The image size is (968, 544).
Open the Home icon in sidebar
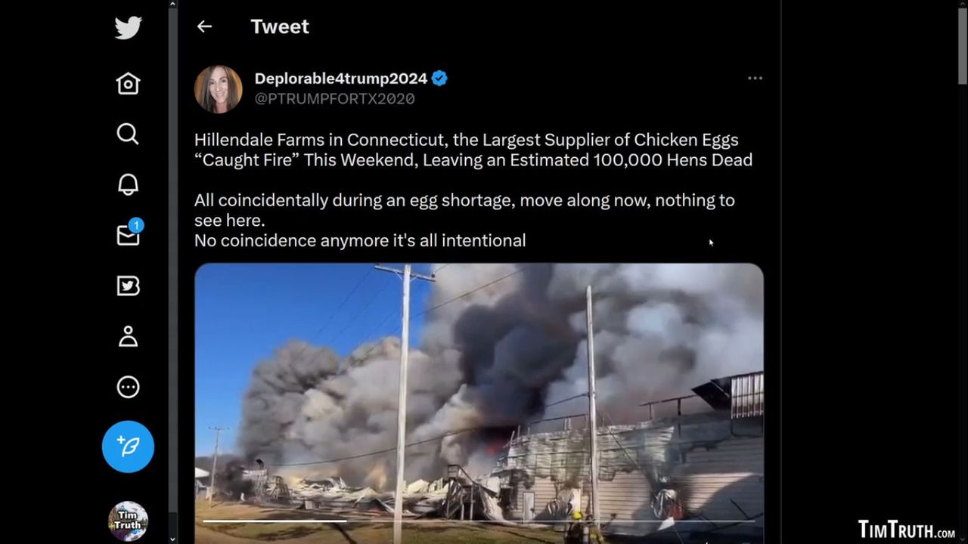tap(128, 83)
